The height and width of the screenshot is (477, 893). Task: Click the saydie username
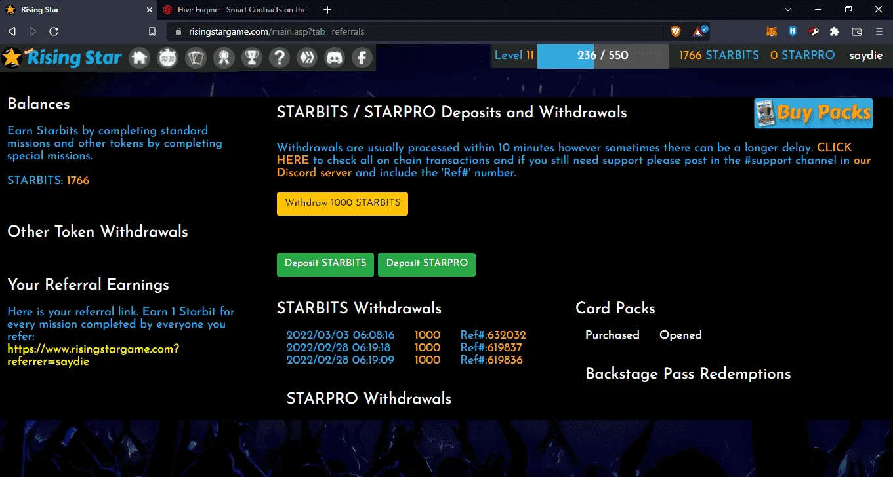(866, 56)
